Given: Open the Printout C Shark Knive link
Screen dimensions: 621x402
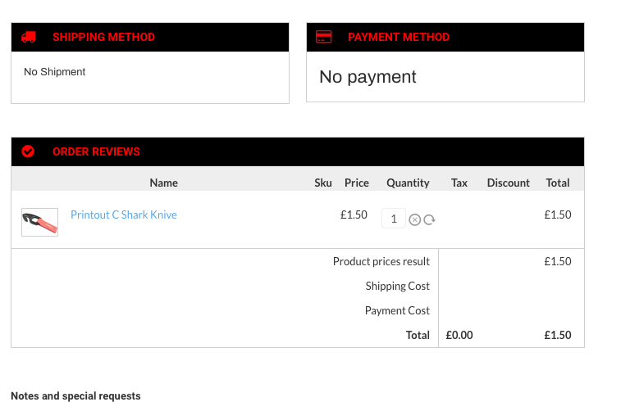Looking at the screenshot, I should point(123,215).
